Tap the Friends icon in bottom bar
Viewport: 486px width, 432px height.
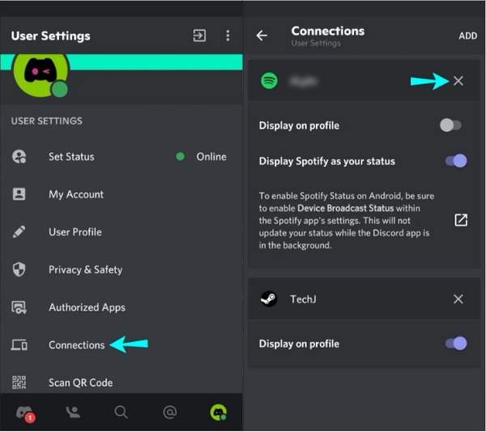[73, 413]
